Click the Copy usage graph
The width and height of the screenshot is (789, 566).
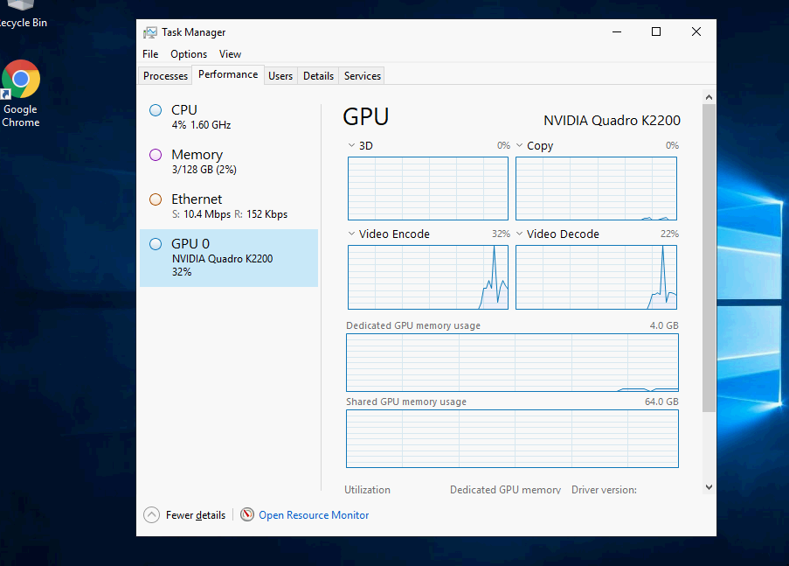point(596,188)
